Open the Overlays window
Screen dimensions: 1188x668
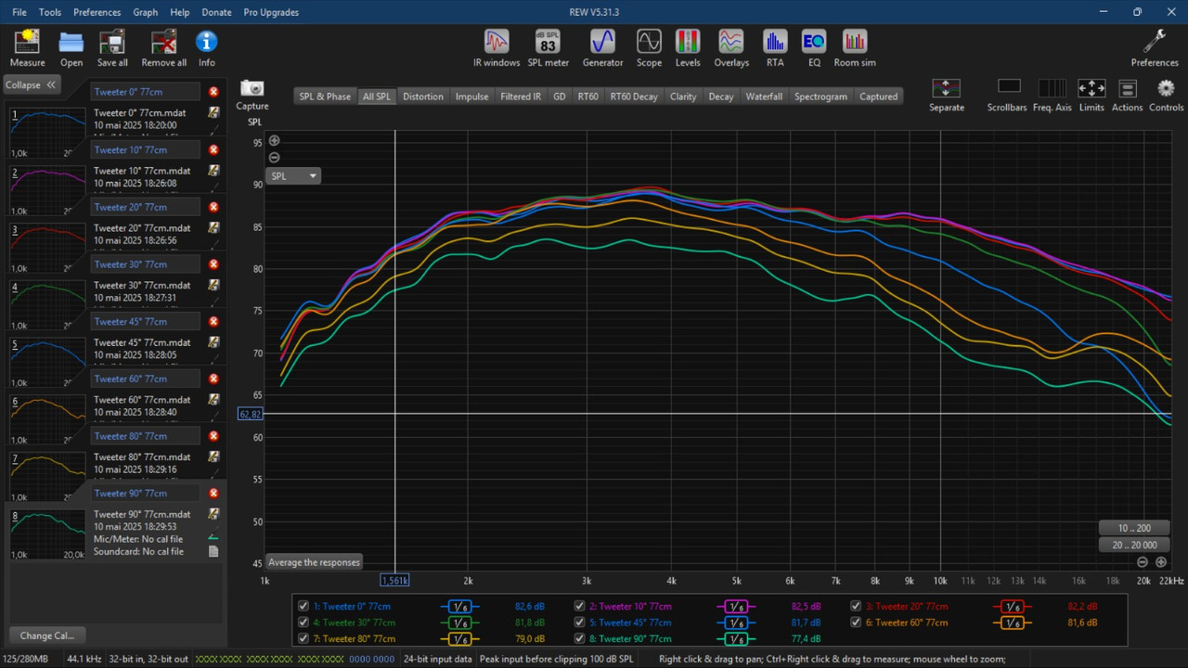tap(731, 48)
